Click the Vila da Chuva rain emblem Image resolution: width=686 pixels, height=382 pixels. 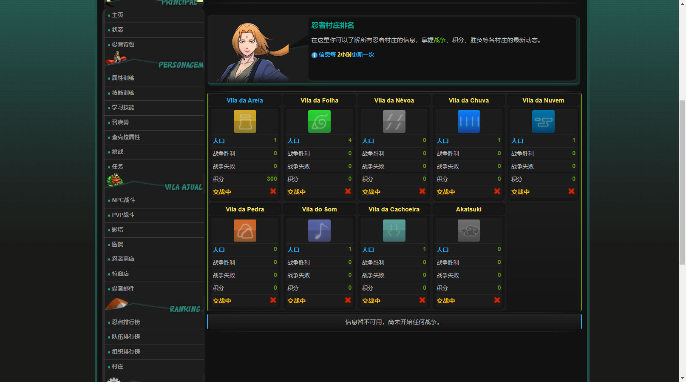point(468,122)
